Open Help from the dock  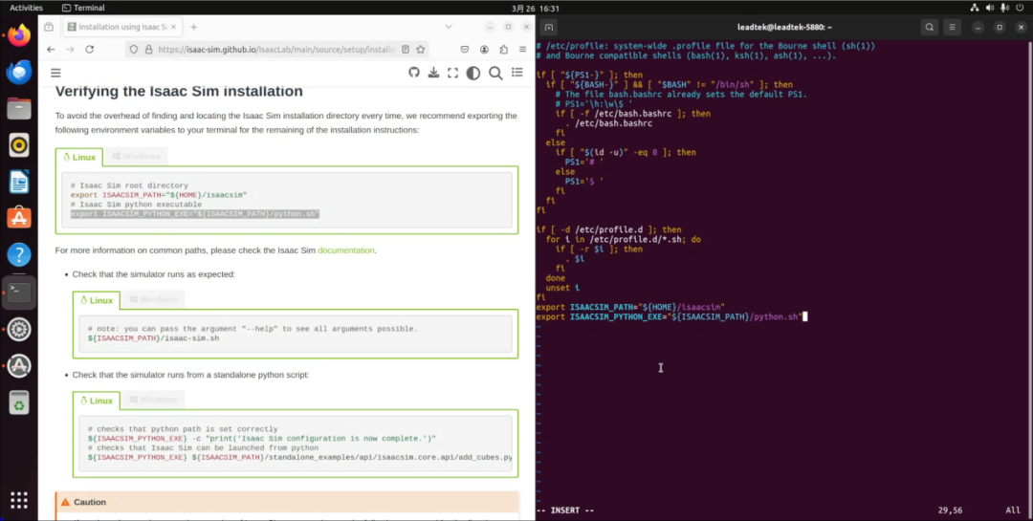click(x=19, y=254)
